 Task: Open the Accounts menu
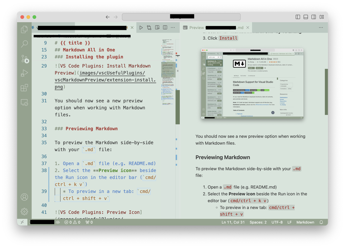click(x=24, y=197)
